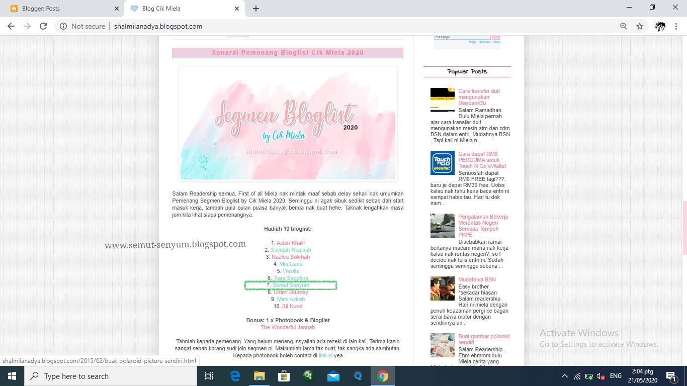The height and width of the screenshot is (386, 687).
Task: Click the battery status tray icon
Action: pos(589,376)
